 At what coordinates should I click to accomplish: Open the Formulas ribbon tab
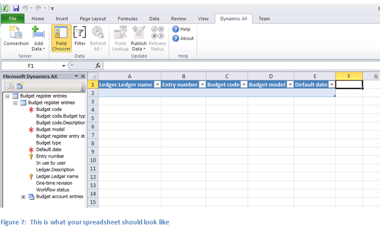click(x=127, y=19)
